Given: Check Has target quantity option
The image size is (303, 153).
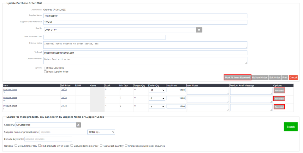Looking at the screenshot, I should tap(101, 146).
